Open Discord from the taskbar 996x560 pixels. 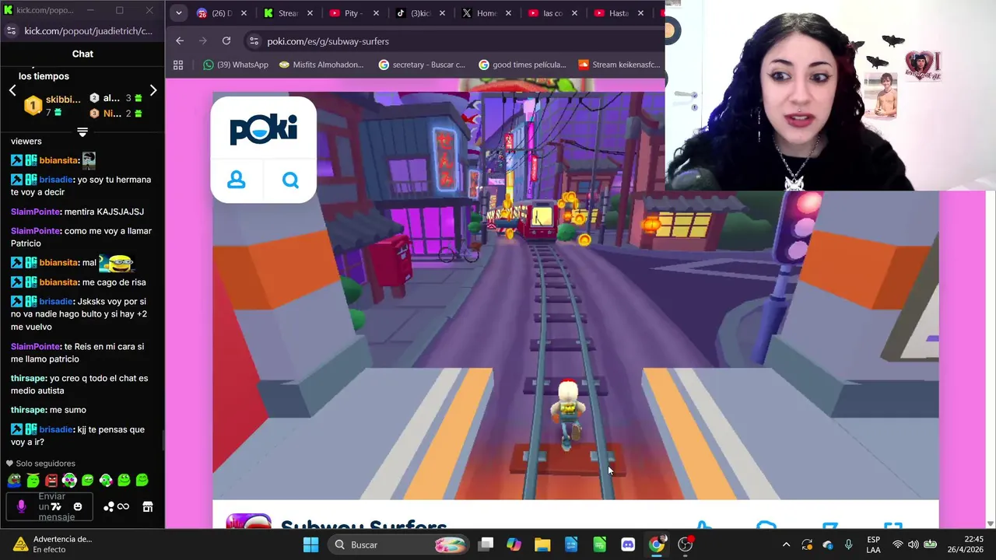628,544
